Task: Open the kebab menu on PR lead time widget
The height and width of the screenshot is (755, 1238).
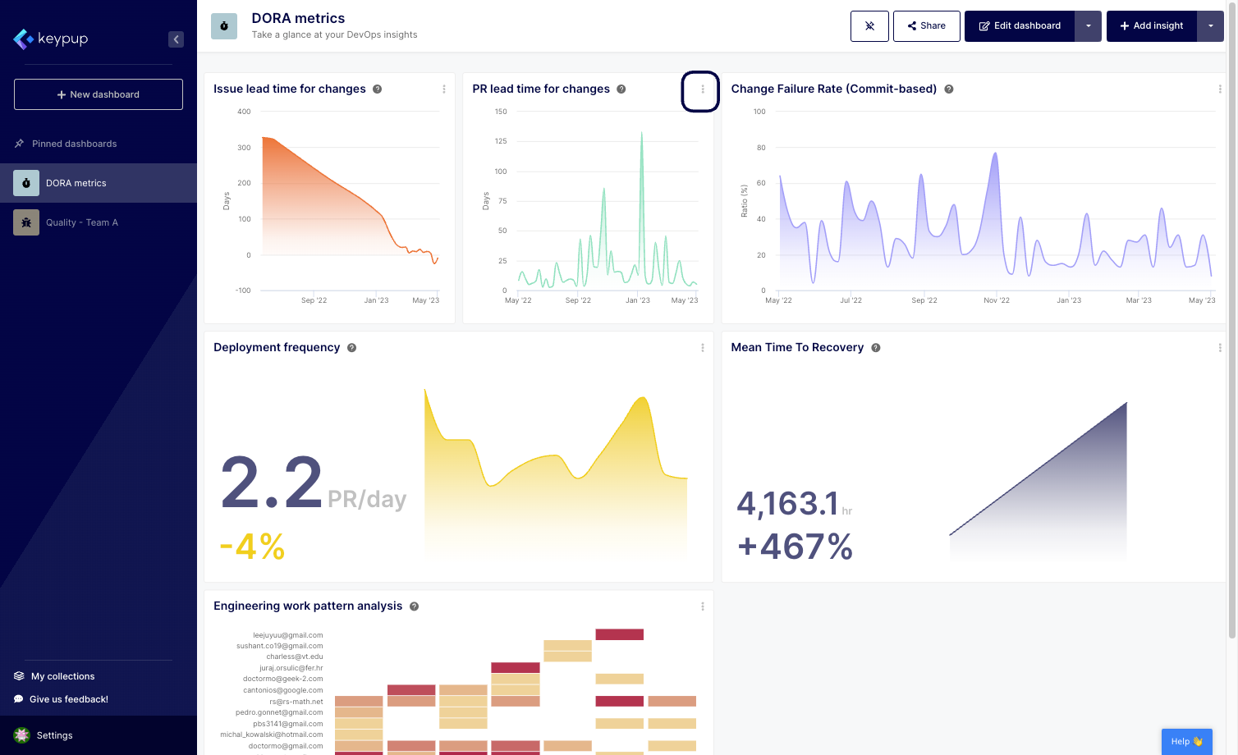Action: [700, 90]
